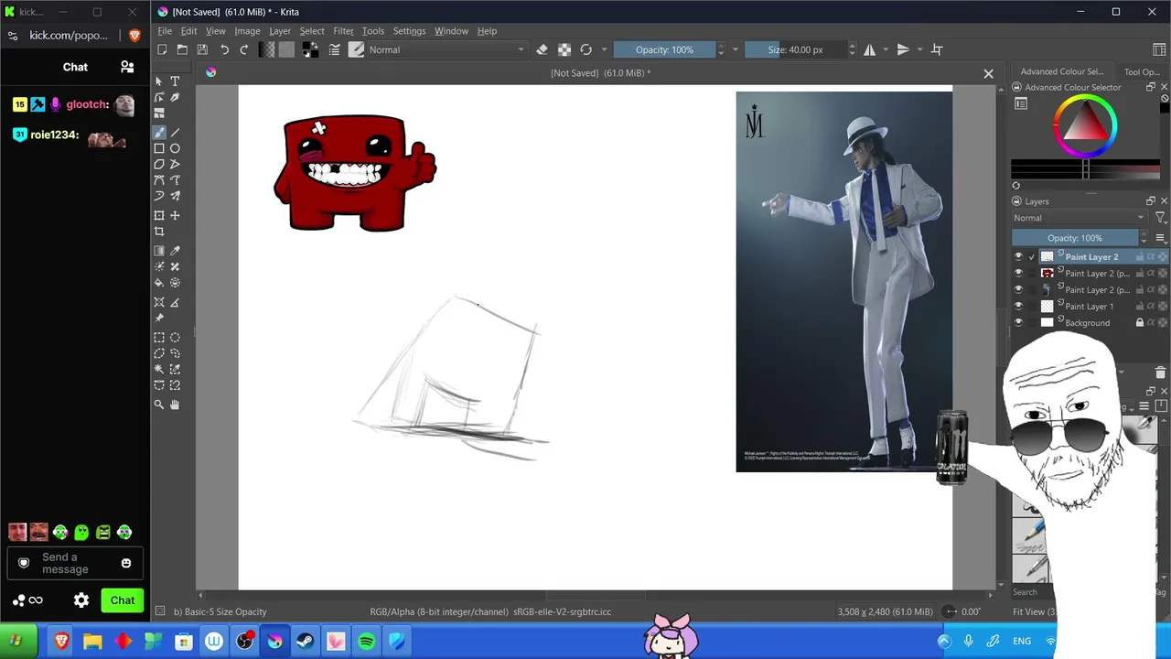The height and width of the screenshot is (659, 1171).
Task: Expand the brush opacity slider options
Action: click(x=736, y=49)
